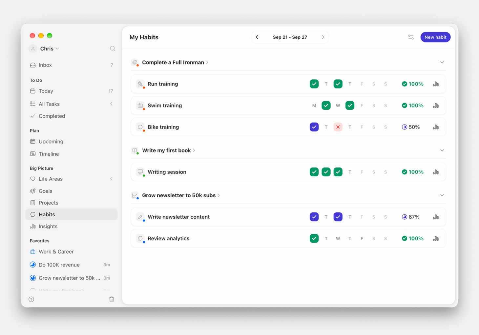Click the 67% progress indicator for newsletter content

[x=411, y=217]
